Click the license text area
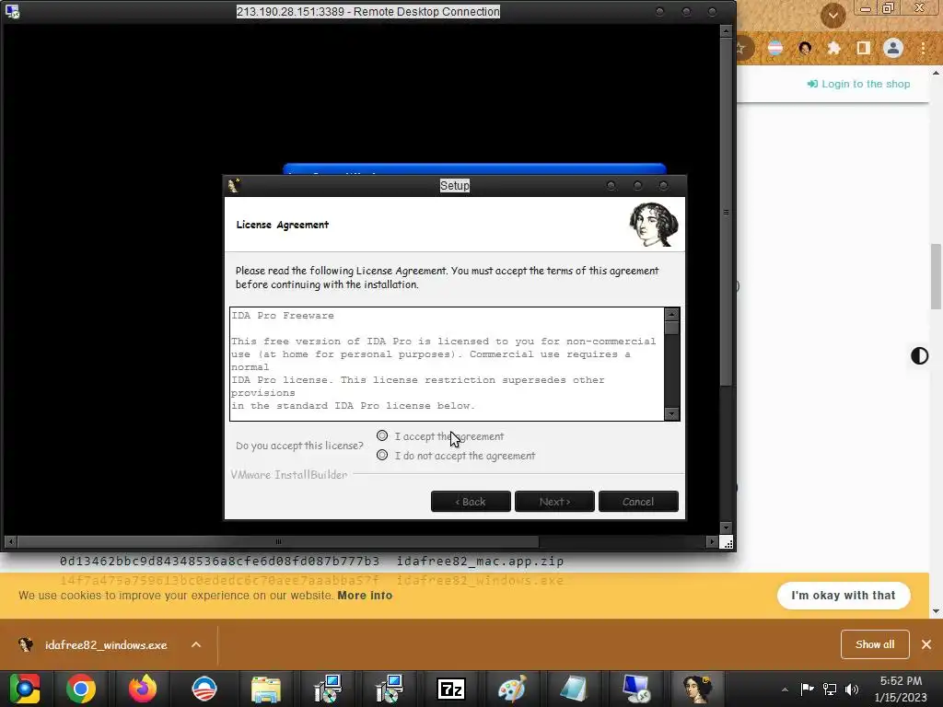Screen dimensions: 943x707 (448, 364)
